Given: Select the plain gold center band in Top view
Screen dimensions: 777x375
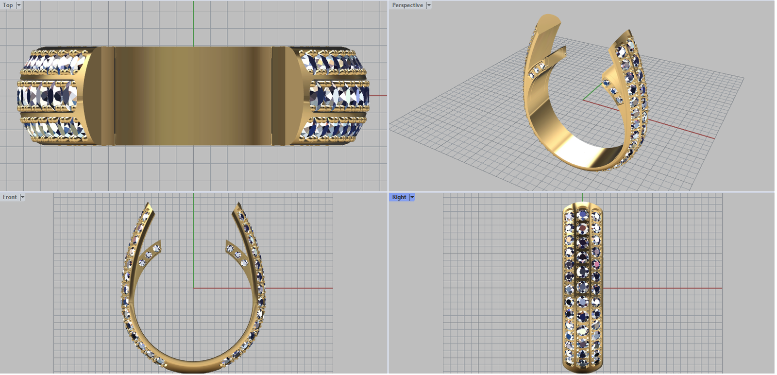Looking at the screenshot, I should click(x=193, y=96).
